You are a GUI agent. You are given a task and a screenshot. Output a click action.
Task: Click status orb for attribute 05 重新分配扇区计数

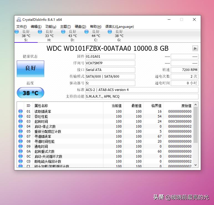[x=21, y=131]
